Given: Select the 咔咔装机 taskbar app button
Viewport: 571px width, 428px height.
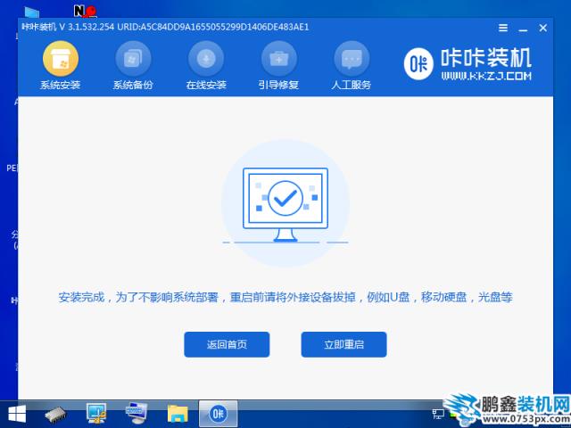Looking at the screenshot, I should point(218,414).
